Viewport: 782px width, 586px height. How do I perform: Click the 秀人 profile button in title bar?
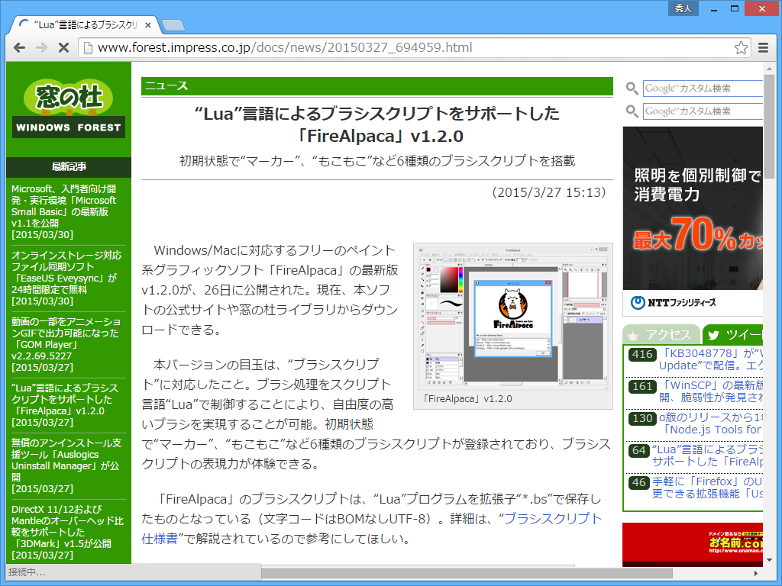click(x=683, y=8)
